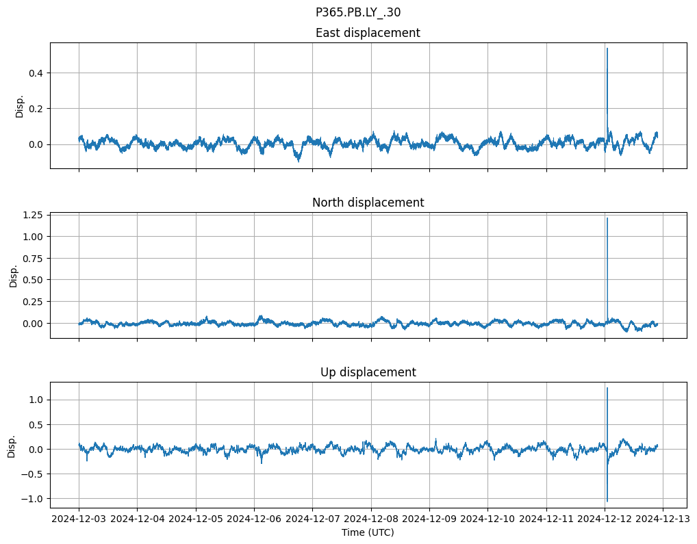Click the North plot Disp. y-axis label
This screenshot has height=544, width=697.
pyautogui.click(x=14, y=275)
